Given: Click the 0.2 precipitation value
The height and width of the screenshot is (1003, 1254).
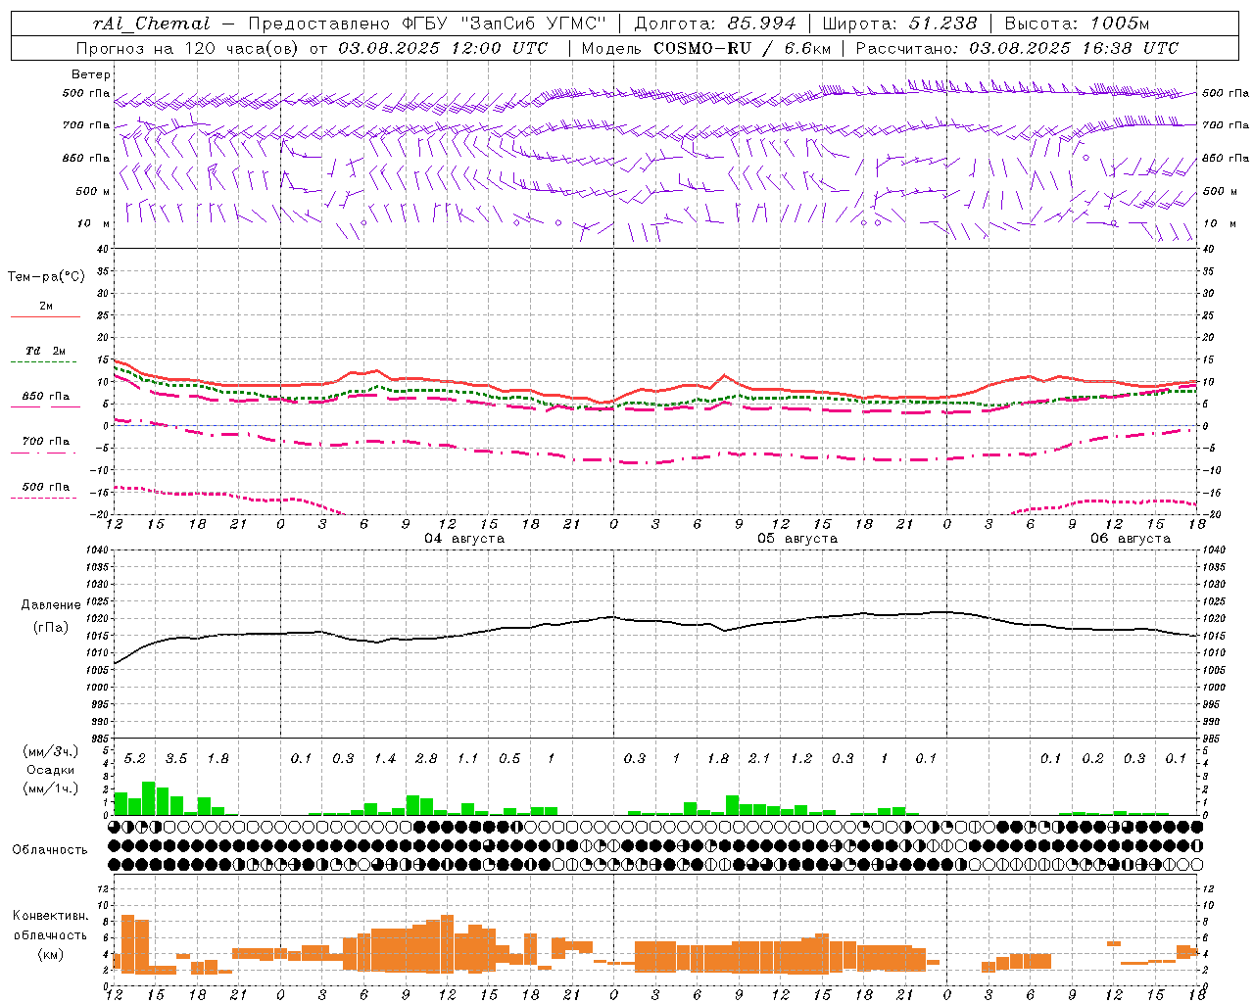Looking at the screenshot, I should [x=1092, y=758].
